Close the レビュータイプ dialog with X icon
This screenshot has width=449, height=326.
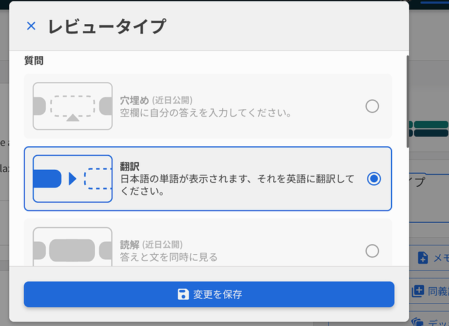(31, 26)
